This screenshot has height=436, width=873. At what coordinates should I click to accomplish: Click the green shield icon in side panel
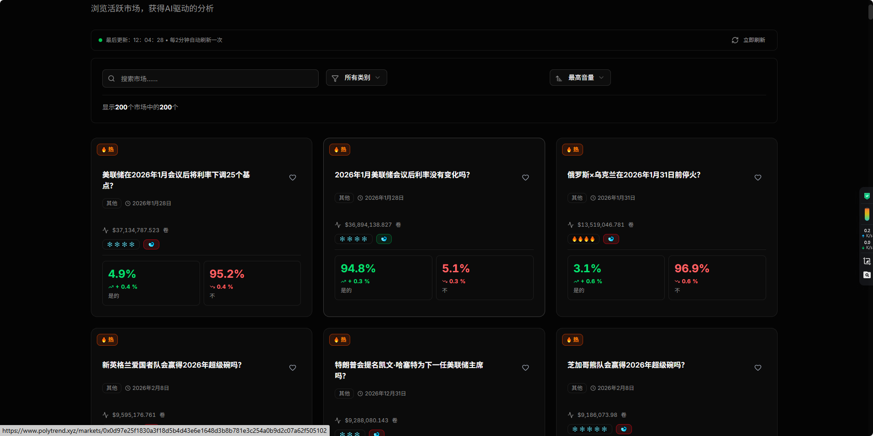coord(867,196)
